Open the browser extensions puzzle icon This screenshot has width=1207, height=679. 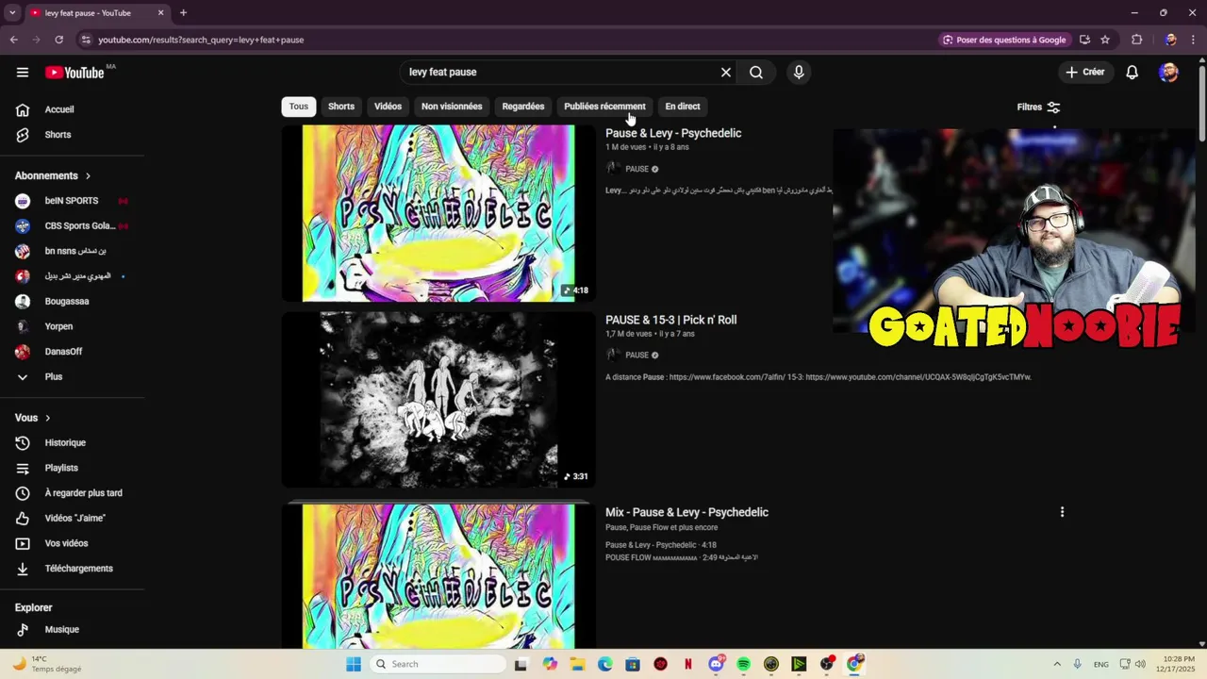(1136, 40)
